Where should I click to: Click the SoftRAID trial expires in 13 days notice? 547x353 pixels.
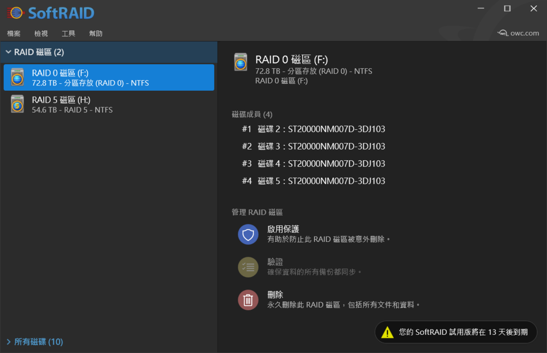(456, 332)
